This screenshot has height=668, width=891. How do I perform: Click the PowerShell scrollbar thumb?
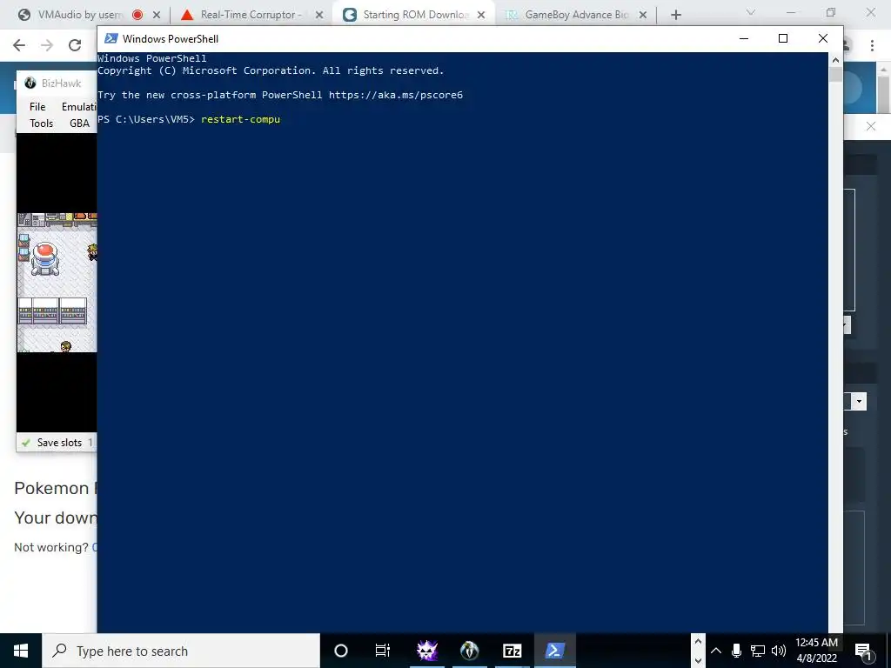[835, 75]
